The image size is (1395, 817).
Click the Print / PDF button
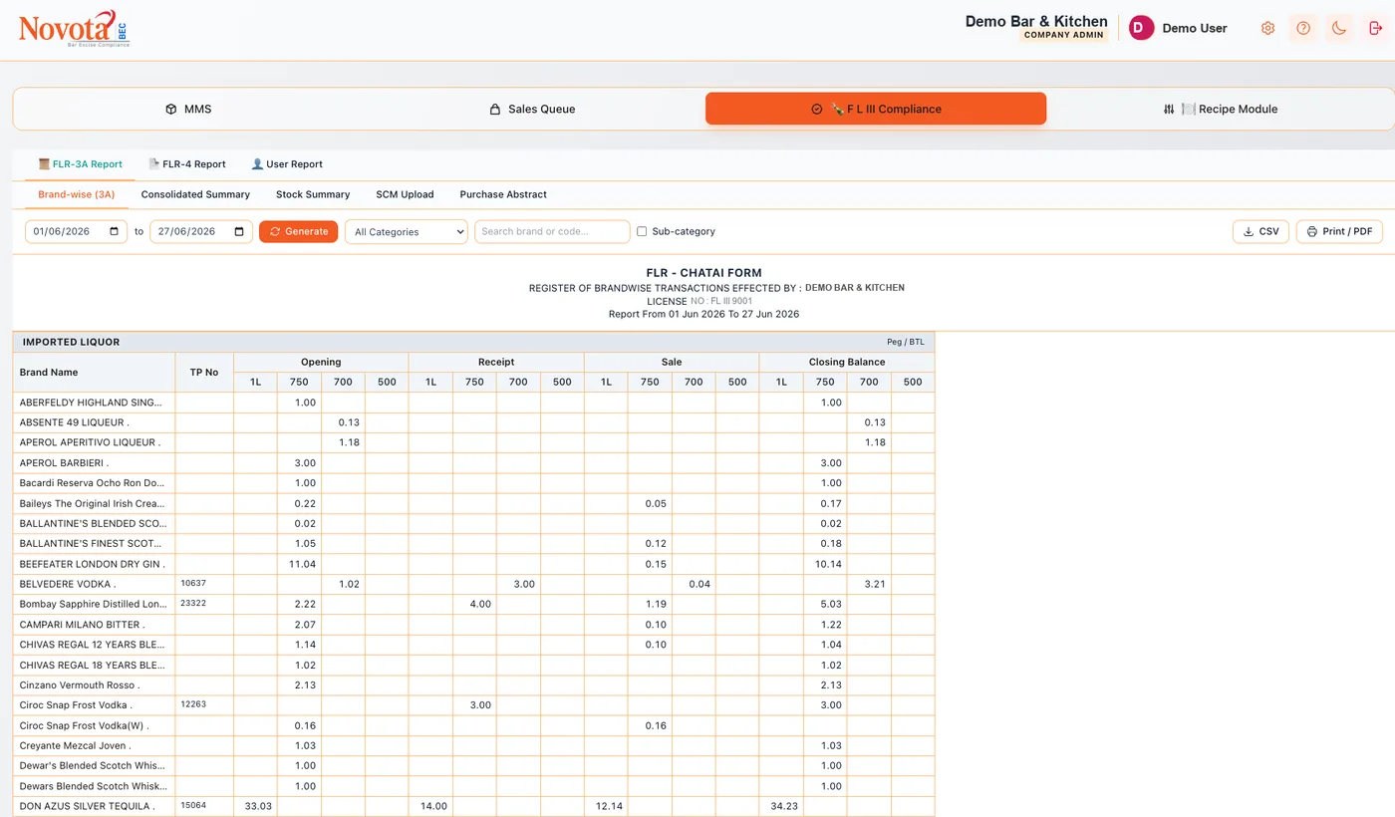(1339, 231)
